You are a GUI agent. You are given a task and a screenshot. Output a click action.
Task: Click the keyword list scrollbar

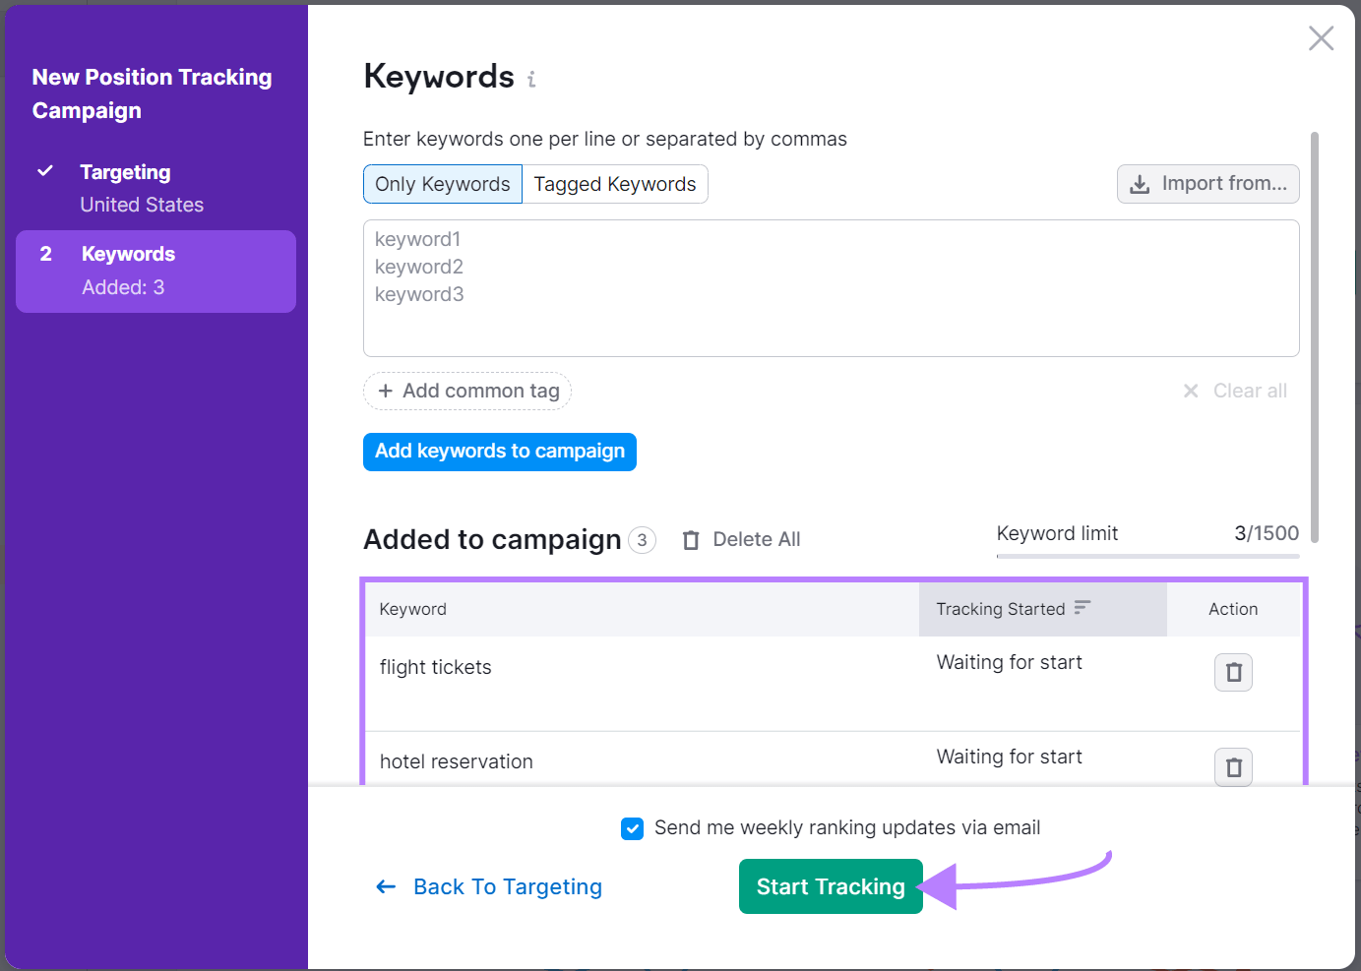[x=1315, y=337]
